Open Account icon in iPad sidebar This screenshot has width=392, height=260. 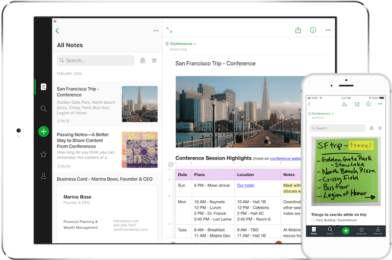point(44,176)
